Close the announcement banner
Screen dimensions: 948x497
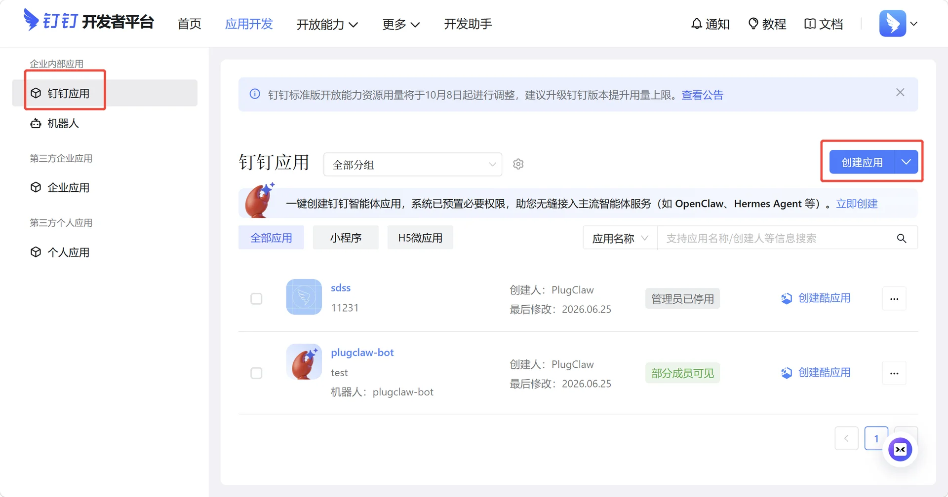tap(900, 92)
